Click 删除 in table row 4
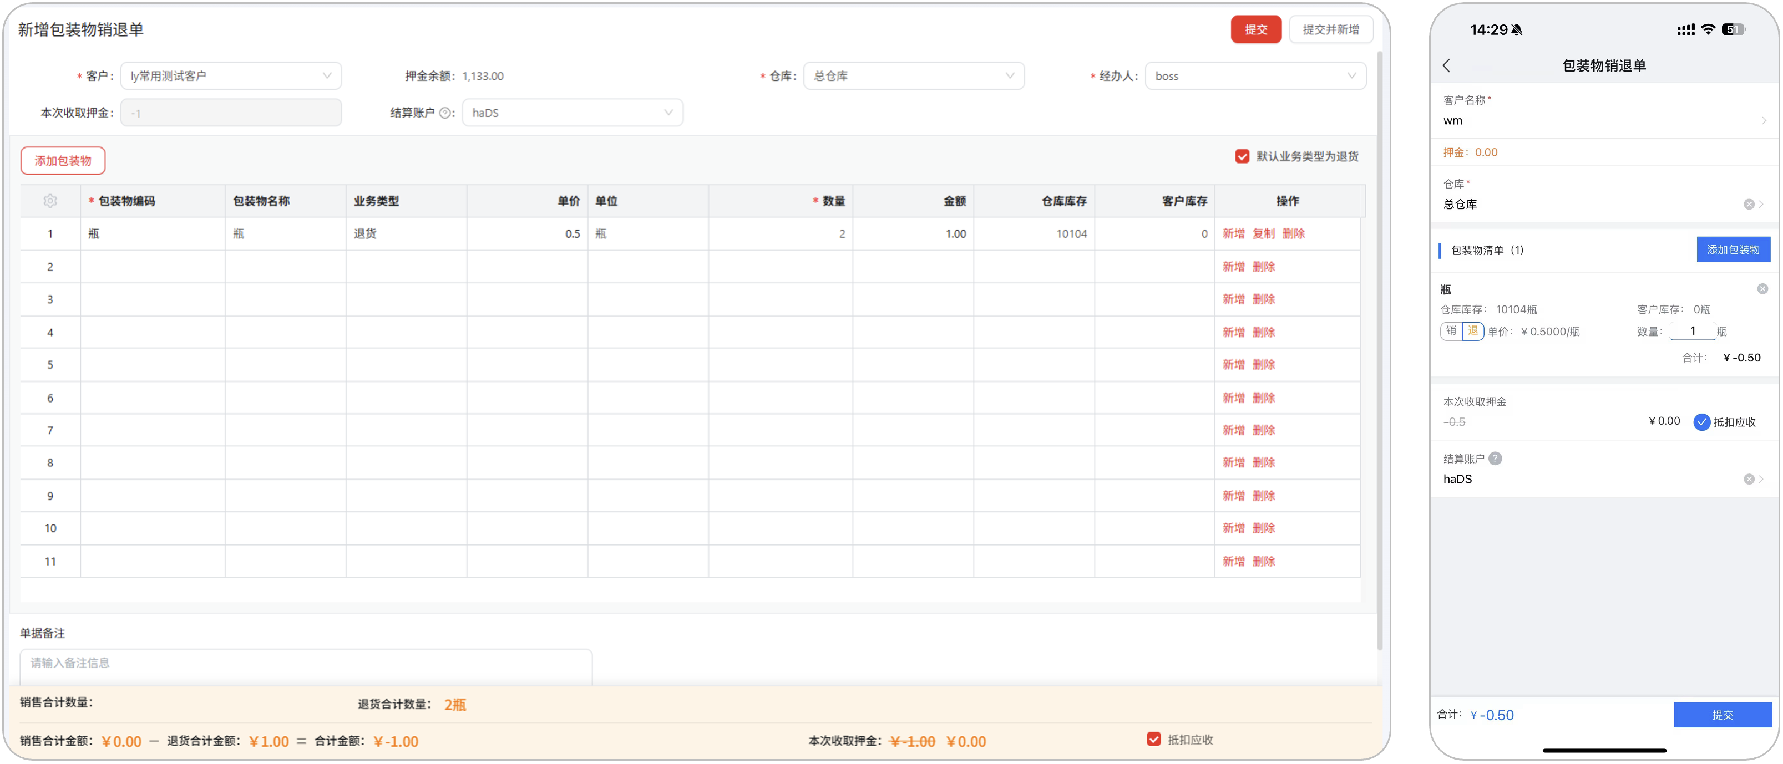Image resolution: width=1783 pixels, height=764 pixels. coord(1263,332)
